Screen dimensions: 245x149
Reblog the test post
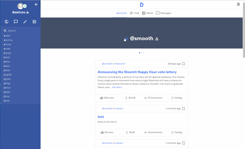tap(176, 133)
